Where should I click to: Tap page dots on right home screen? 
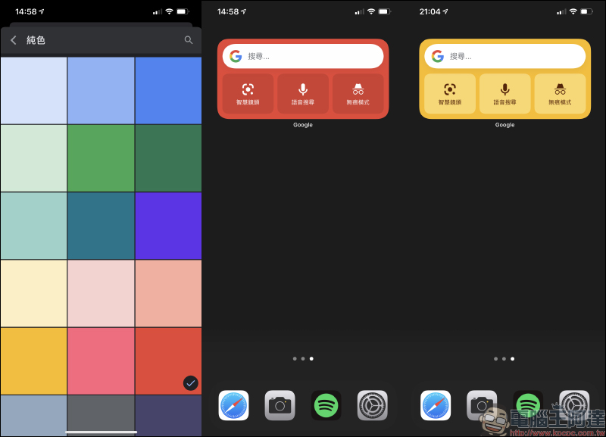pyautogui.click(x=504, y=358)
